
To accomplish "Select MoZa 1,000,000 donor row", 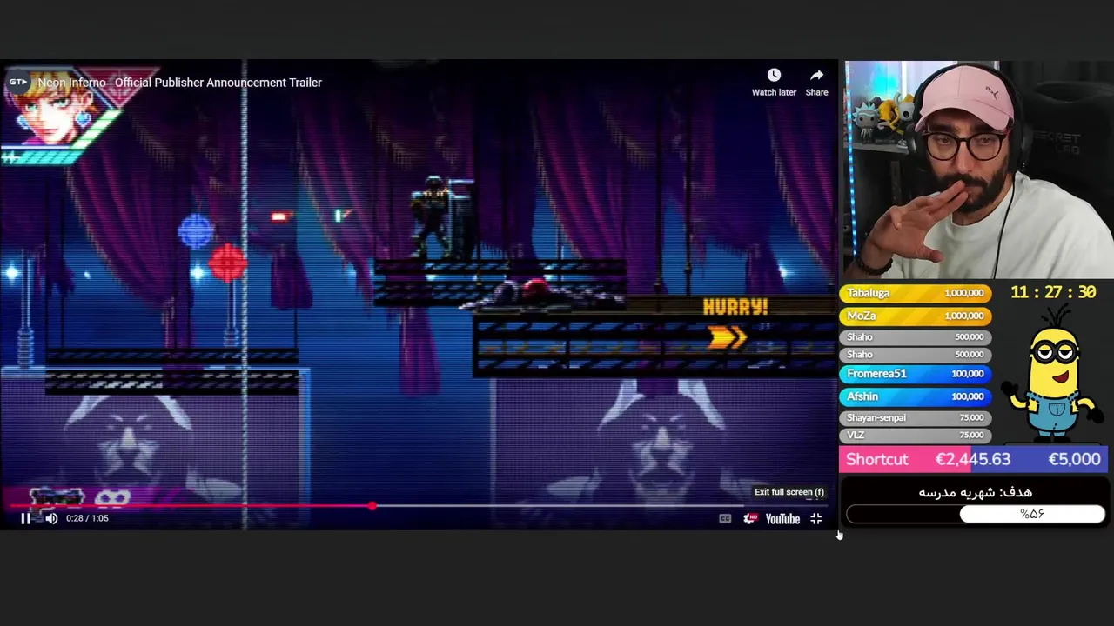I will pyautogui.click(x=915, y=316).
